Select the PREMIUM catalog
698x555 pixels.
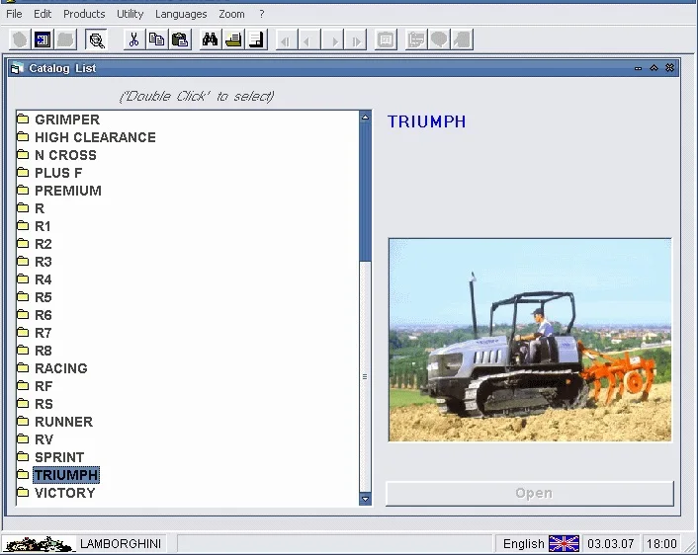[68, 191]
